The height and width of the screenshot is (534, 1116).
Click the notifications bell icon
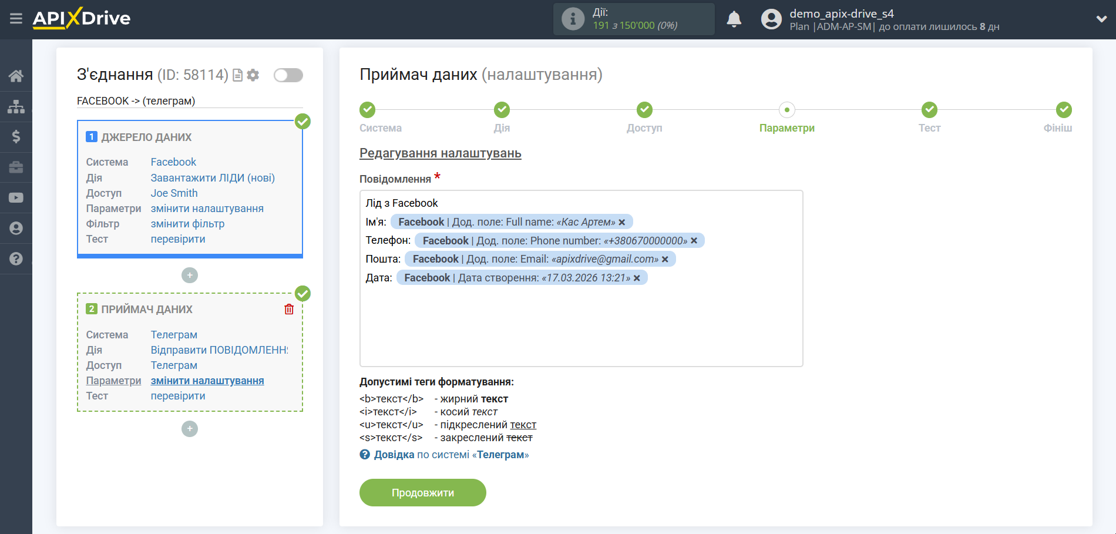tap(734, 19)
